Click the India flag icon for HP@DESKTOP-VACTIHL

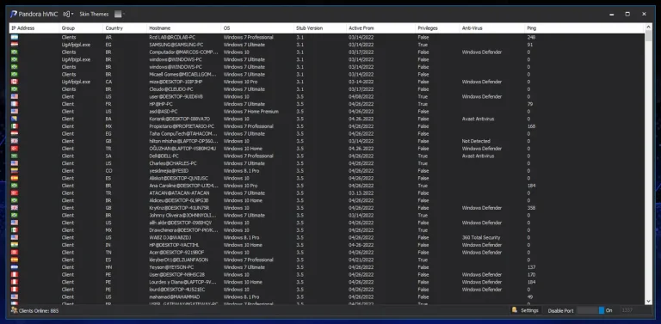tap(15, 245)
